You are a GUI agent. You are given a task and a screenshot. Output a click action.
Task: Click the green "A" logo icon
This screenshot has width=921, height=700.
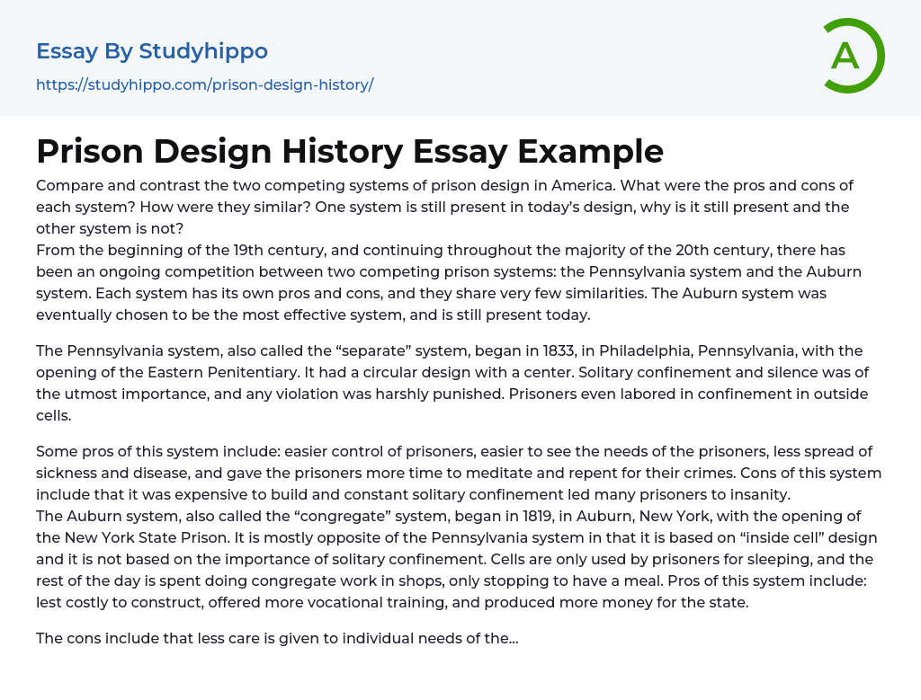coord(853,56)
